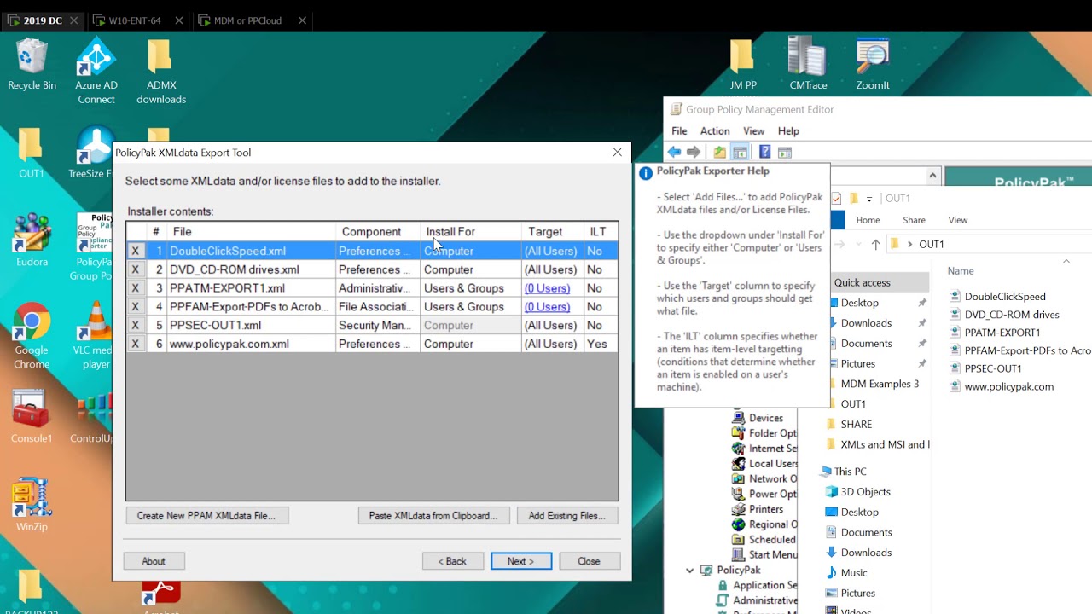Open the Install For dropdown for DoubleClickSpeed.xml
Screen dimensions: 1092x614
[471, 251]
